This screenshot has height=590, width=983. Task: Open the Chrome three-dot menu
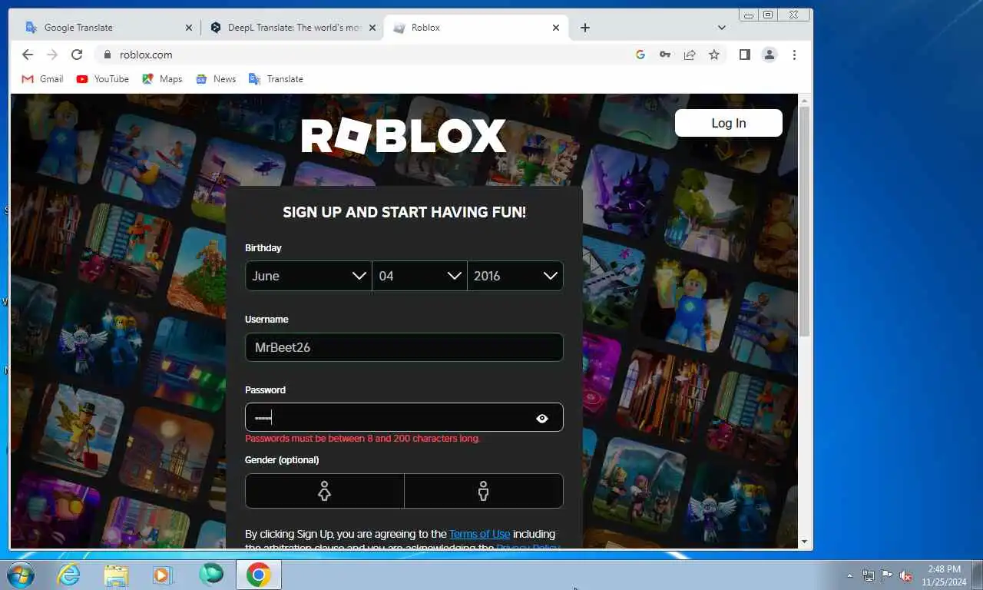(794, 55)
